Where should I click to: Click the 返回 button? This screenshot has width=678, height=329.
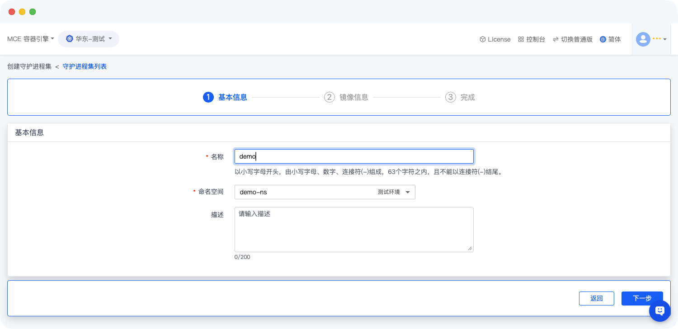(596, 298)
